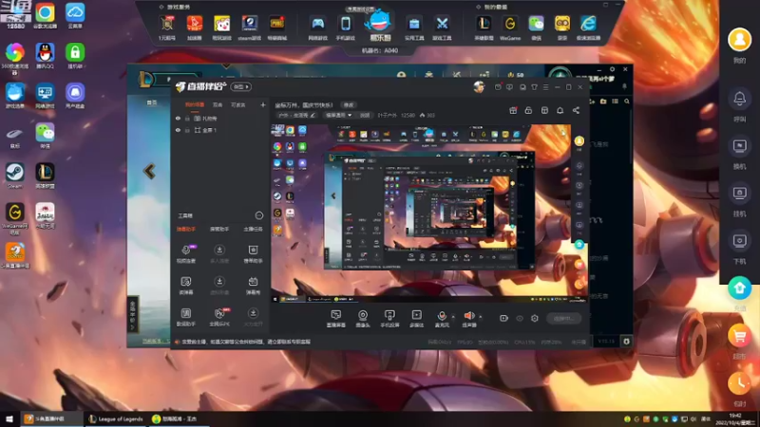Open the stream category dropdown
This screenshot has height=427, width=760.
tap(338, 115)
